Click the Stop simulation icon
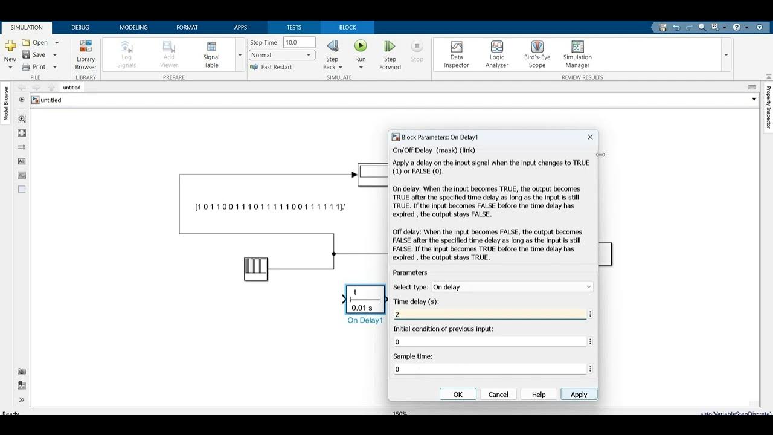Screen dimensions: 773x435 [417, 46]
